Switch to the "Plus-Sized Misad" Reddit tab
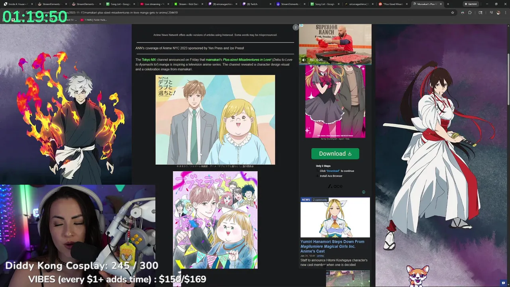Viewport: 510px width, 287px height. 393,4
